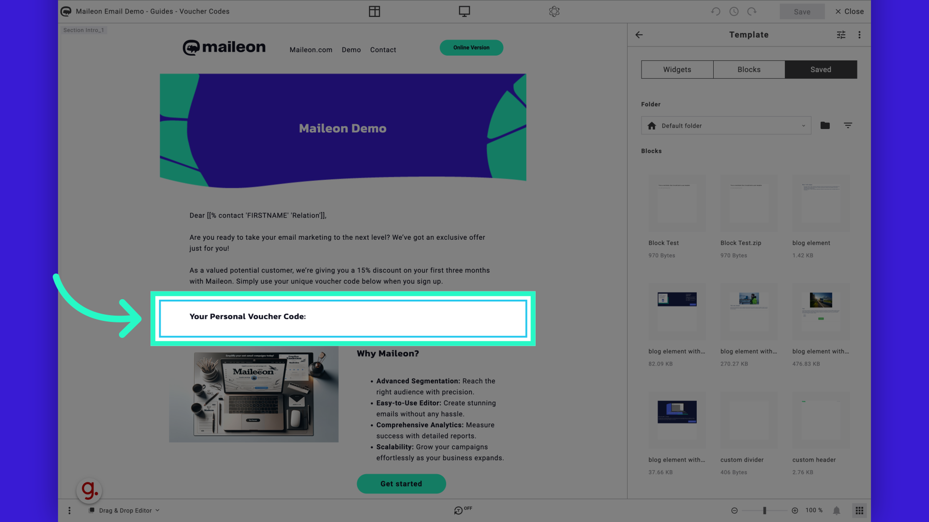The image size is (929, 522).
Task: Open the Contact navigation link
Action: pos(383,50)
